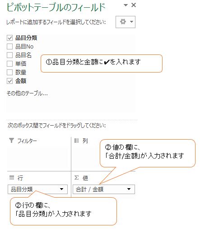The width and height of the screenshot is (200, 229).
Task: Click the 行 rows area icon
Action: [x=12, y=177]
